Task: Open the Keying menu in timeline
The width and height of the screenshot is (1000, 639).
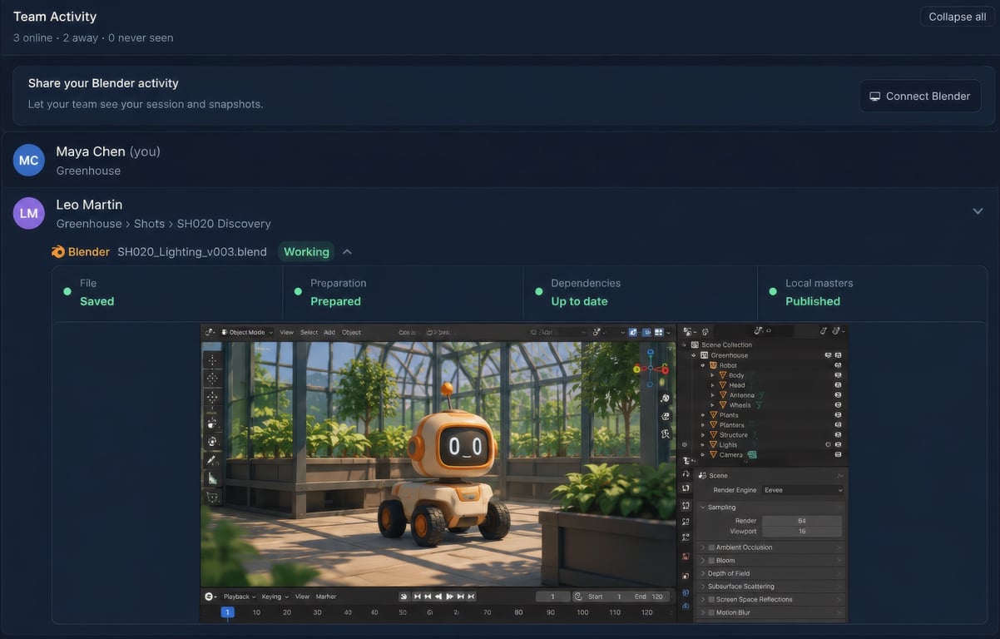Action: click(275, 597)
